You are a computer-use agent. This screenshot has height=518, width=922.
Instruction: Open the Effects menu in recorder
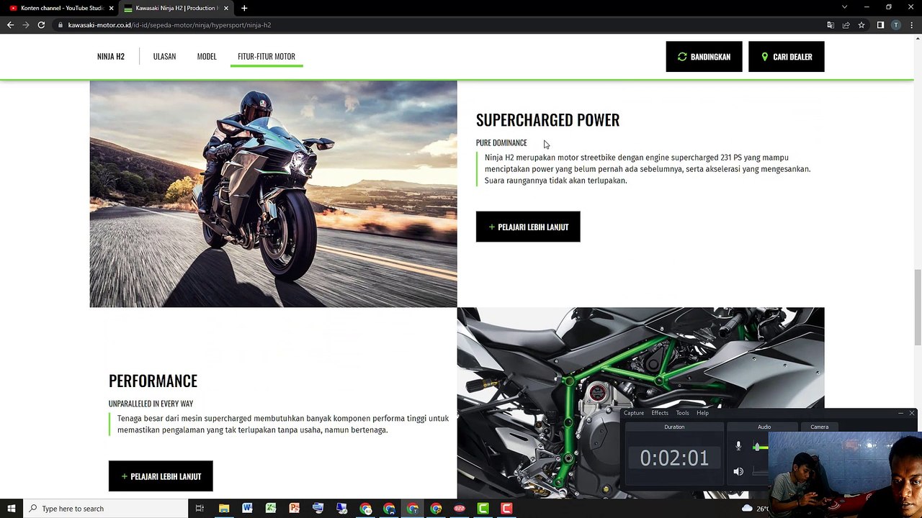pos(660,413)
